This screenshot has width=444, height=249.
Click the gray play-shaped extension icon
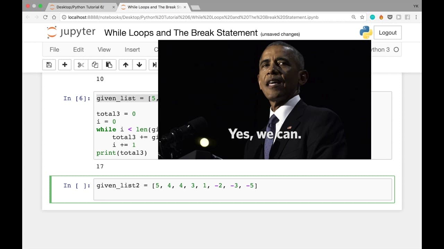tap(399, 17)
